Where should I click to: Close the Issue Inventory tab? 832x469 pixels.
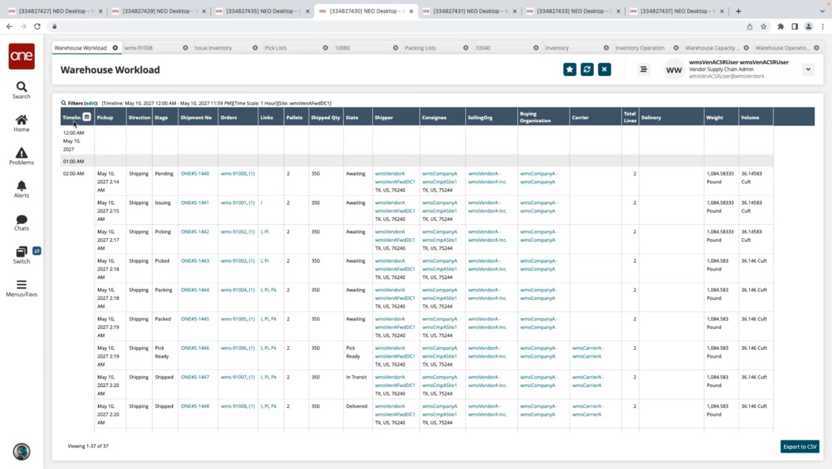tap(255, 48)
